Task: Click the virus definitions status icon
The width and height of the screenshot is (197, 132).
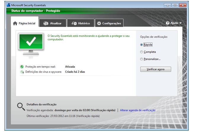Action: [22, 72]
